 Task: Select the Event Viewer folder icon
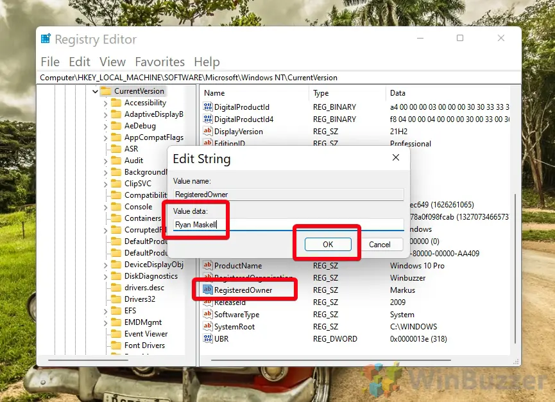click(x=116, y=334)
